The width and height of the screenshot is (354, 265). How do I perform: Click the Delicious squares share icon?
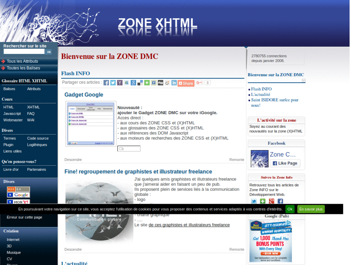pos(140,83)
